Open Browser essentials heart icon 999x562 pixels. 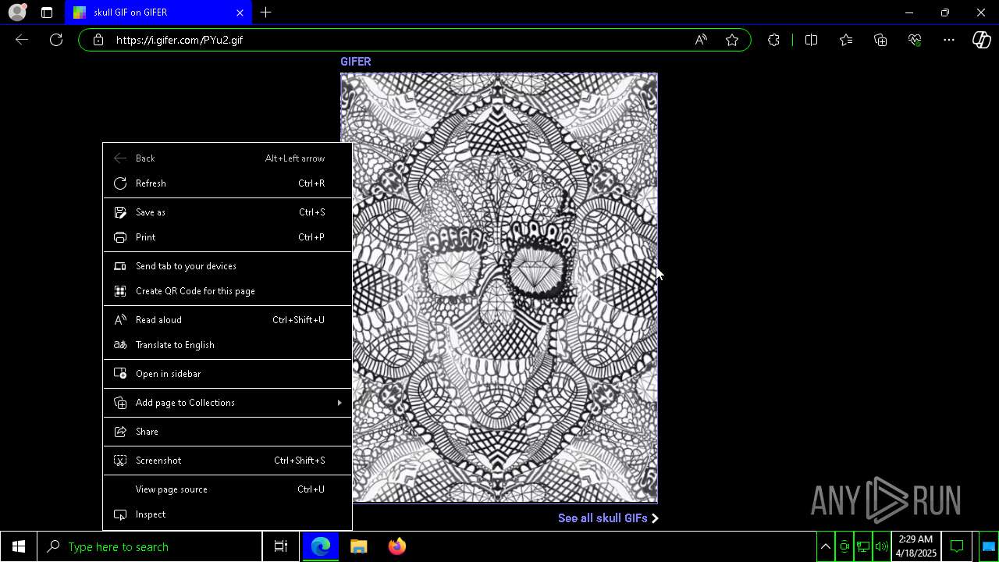(915, 40)
